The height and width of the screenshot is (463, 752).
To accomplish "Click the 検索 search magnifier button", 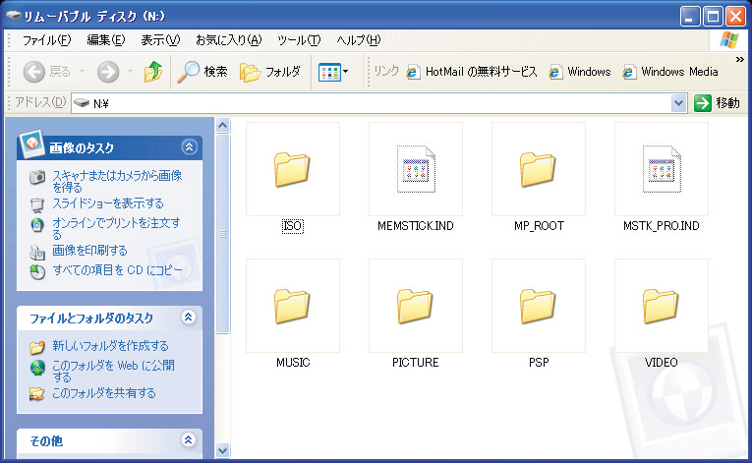I will [x=202, y=72].
